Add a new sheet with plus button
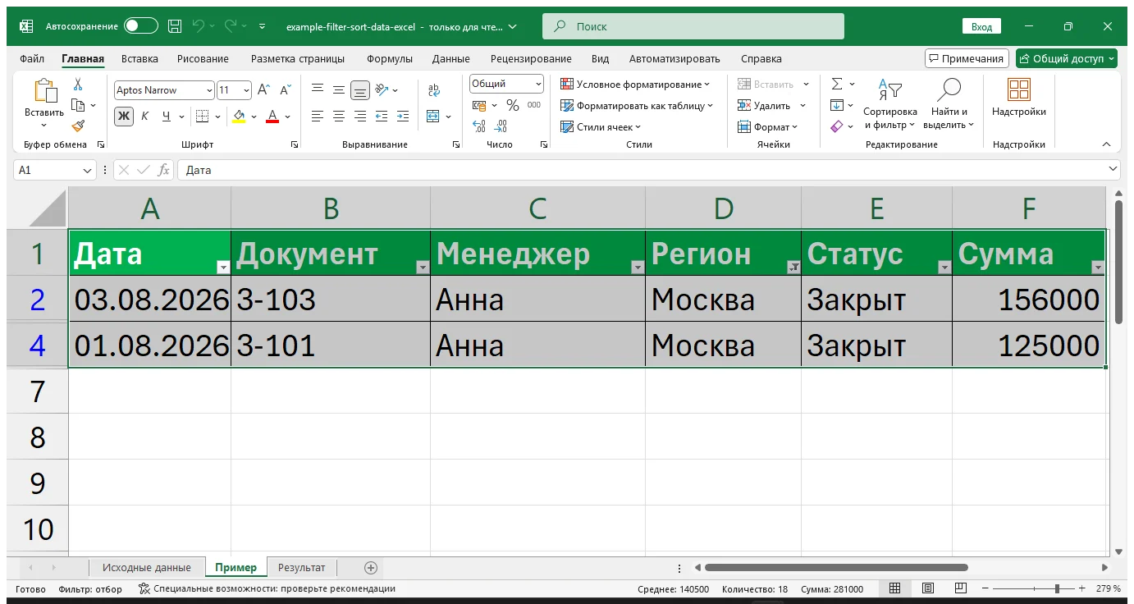Image resolution: width=1134 pixels, height=604 pixels. click(x=371, y=568)
